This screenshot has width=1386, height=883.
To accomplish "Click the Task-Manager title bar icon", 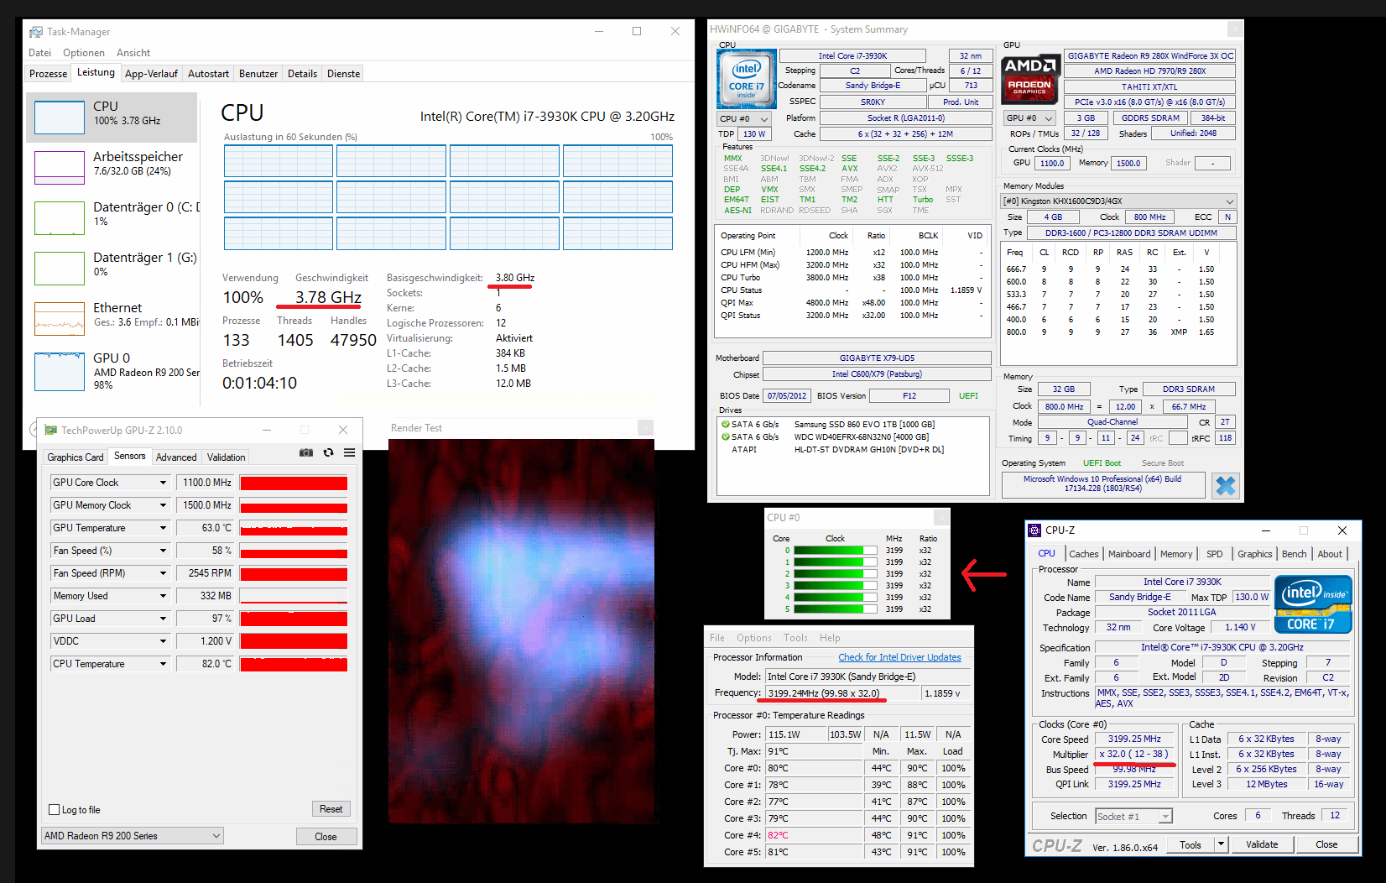I will point(36,32).
